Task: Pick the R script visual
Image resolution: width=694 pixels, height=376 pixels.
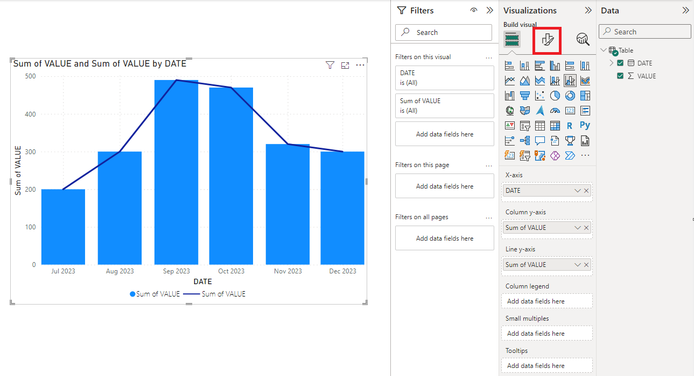Action: 570,126
